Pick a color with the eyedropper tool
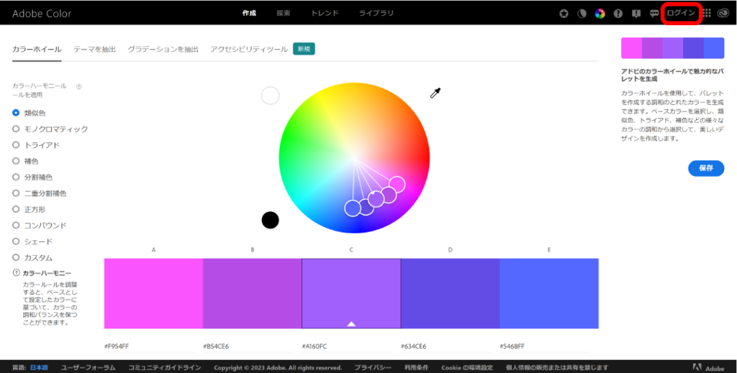This screenshot has height=373, width=737. point(435,93)
